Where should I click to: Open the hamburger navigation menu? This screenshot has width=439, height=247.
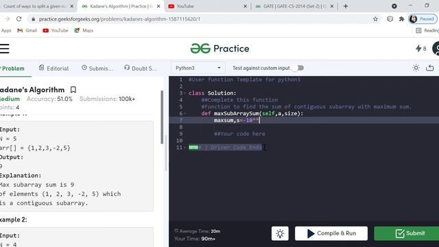(x=5, y=49)
